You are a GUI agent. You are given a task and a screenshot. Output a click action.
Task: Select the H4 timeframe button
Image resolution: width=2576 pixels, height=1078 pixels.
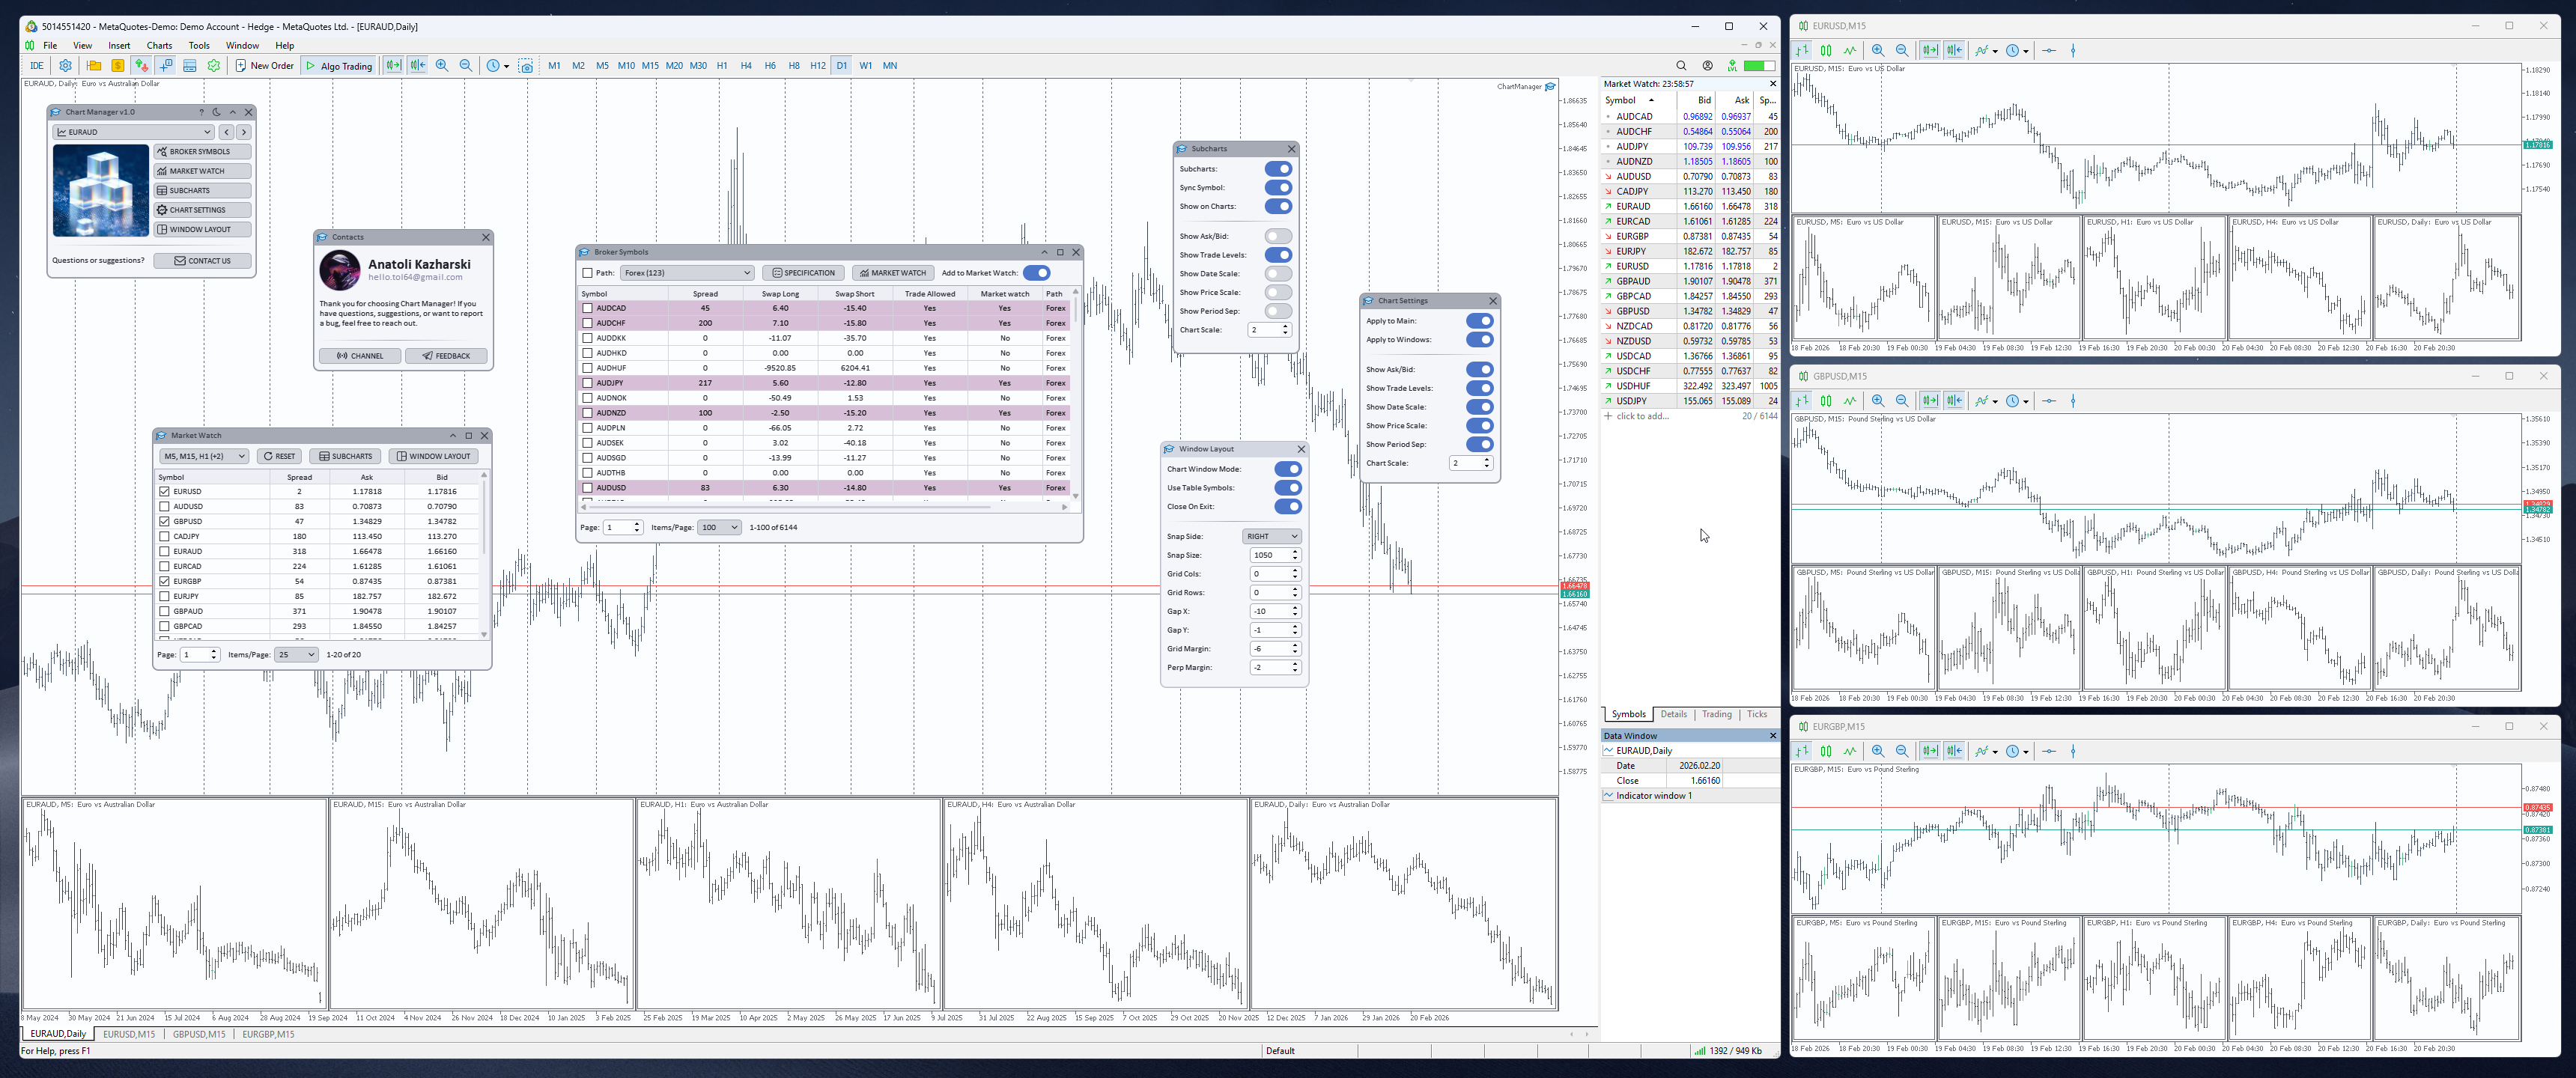[x=746, y=66]
